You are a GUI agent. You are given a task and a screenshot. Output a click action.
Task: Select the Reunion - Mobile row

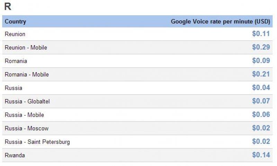pos(26,48)
